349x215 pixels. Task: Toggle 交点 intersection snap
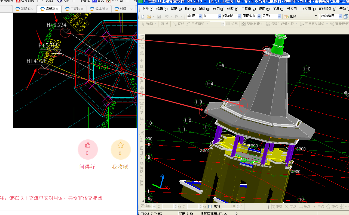click(290, 207)
